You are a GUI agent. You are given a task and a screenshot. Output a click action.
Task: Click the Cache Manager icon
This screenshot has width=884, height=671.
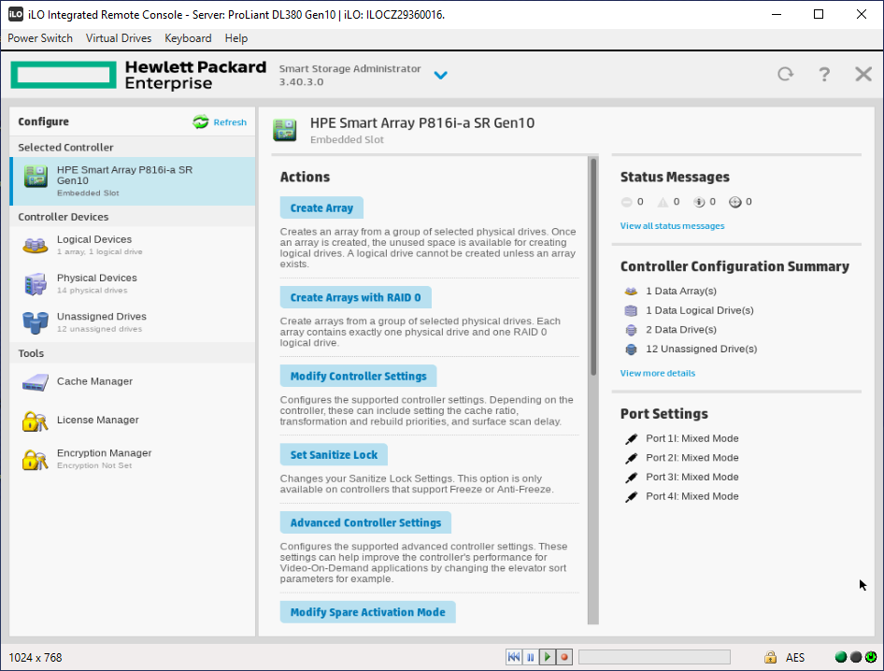point(35,382)
